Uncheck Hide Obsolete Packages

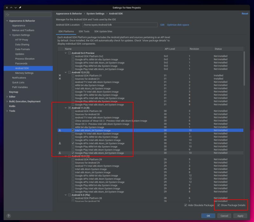click(185, 205)
